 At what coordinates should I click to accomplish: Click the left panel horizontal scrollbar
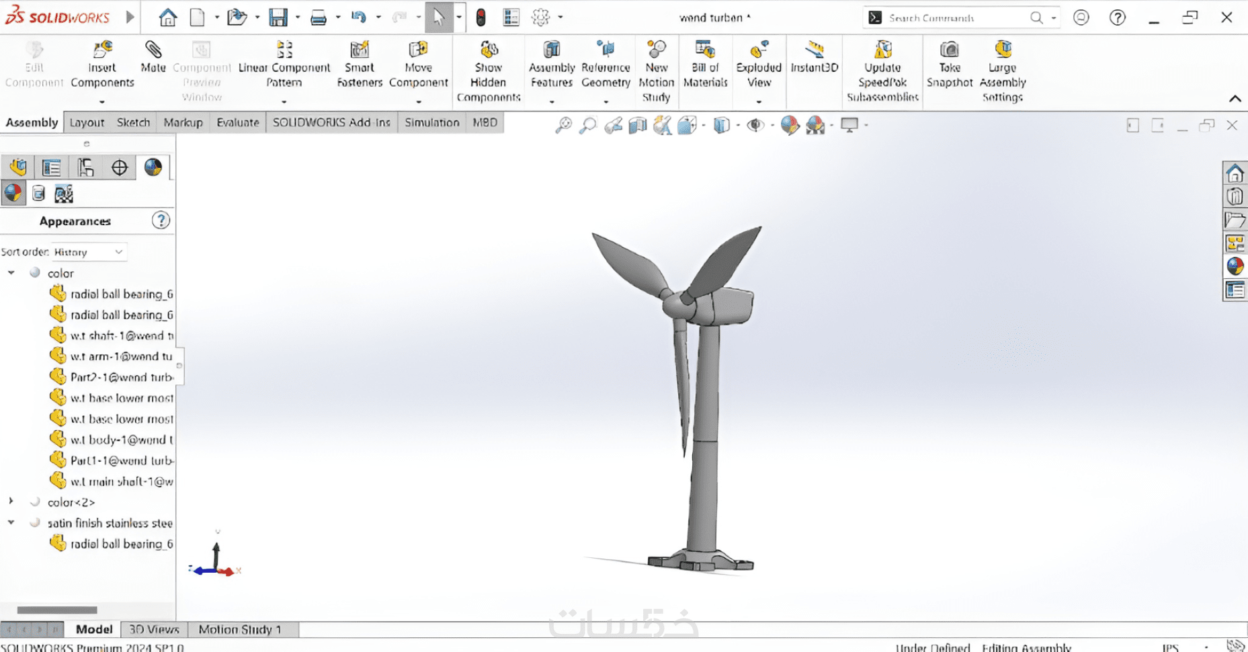[x=57, y=610]
